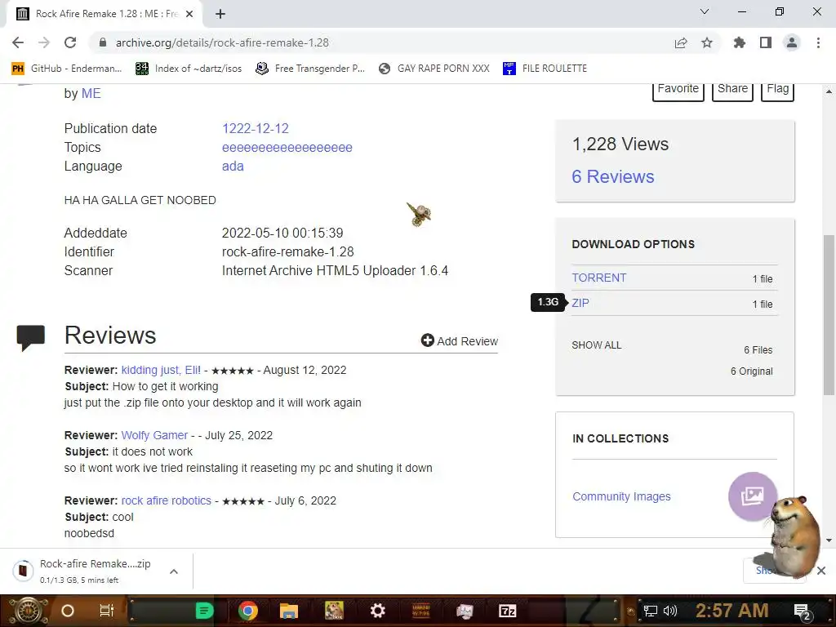Open the notification center icon
836x627 pixels.
tap(803, 611)
